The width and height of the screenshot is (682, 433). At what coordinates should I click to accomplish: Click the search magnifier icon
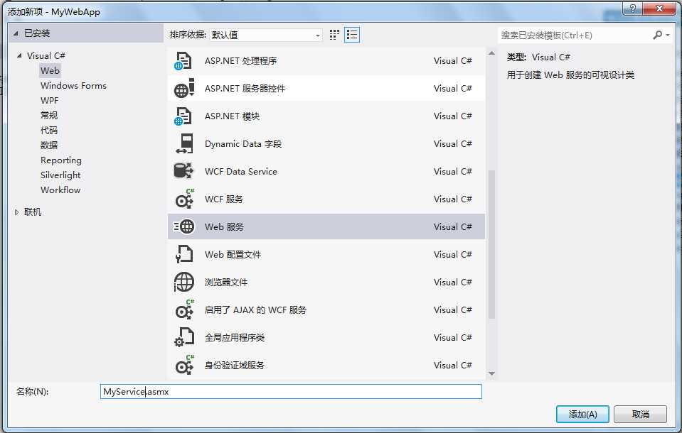tap(657, 35)
